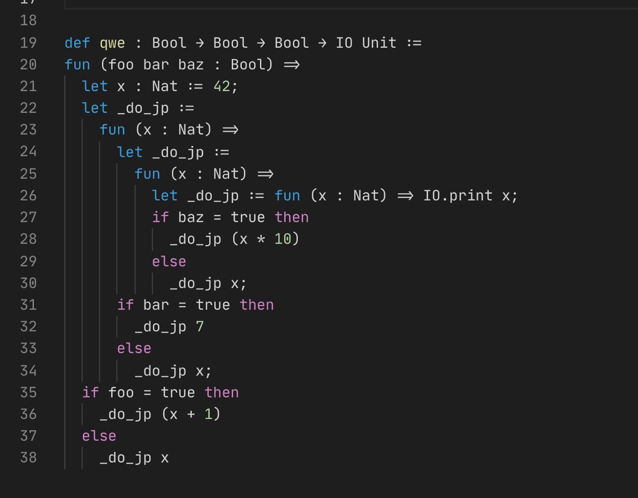
Task: Click the number 7 on line 32
Action: [200, 327]
